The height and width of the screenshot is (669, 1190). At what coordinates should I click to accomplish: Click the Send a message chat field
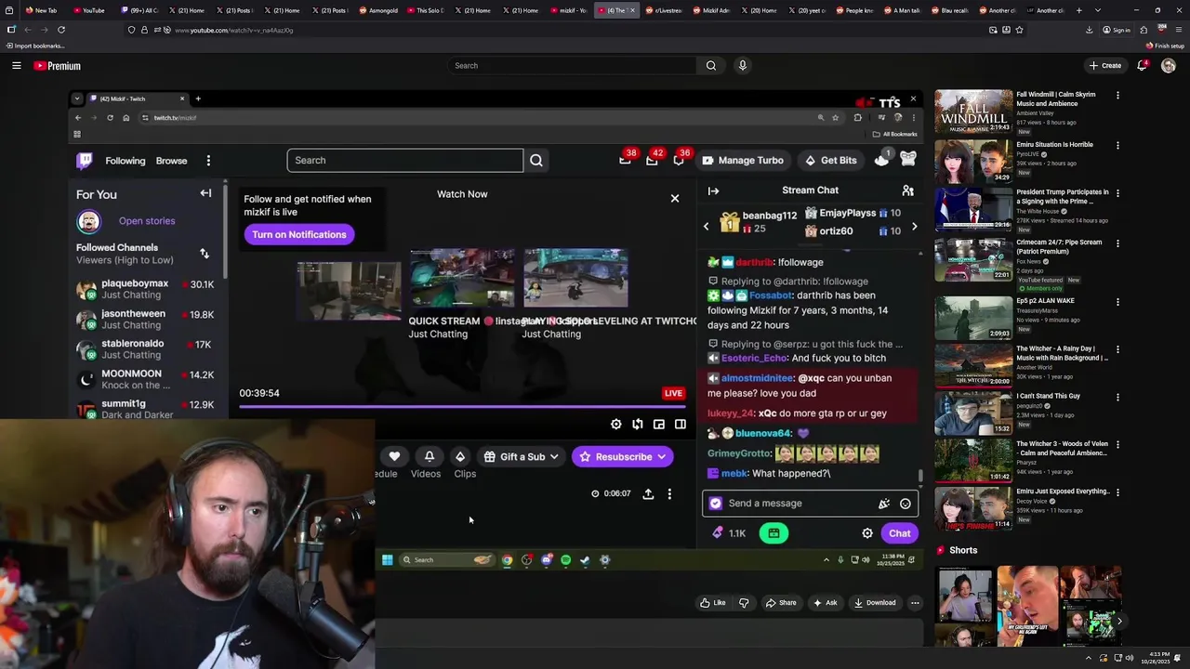811,504
